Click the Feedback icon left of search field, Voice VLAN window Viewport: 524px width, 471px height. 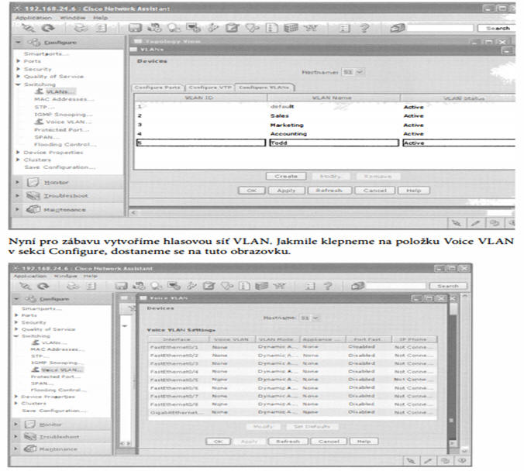point(357,286)
